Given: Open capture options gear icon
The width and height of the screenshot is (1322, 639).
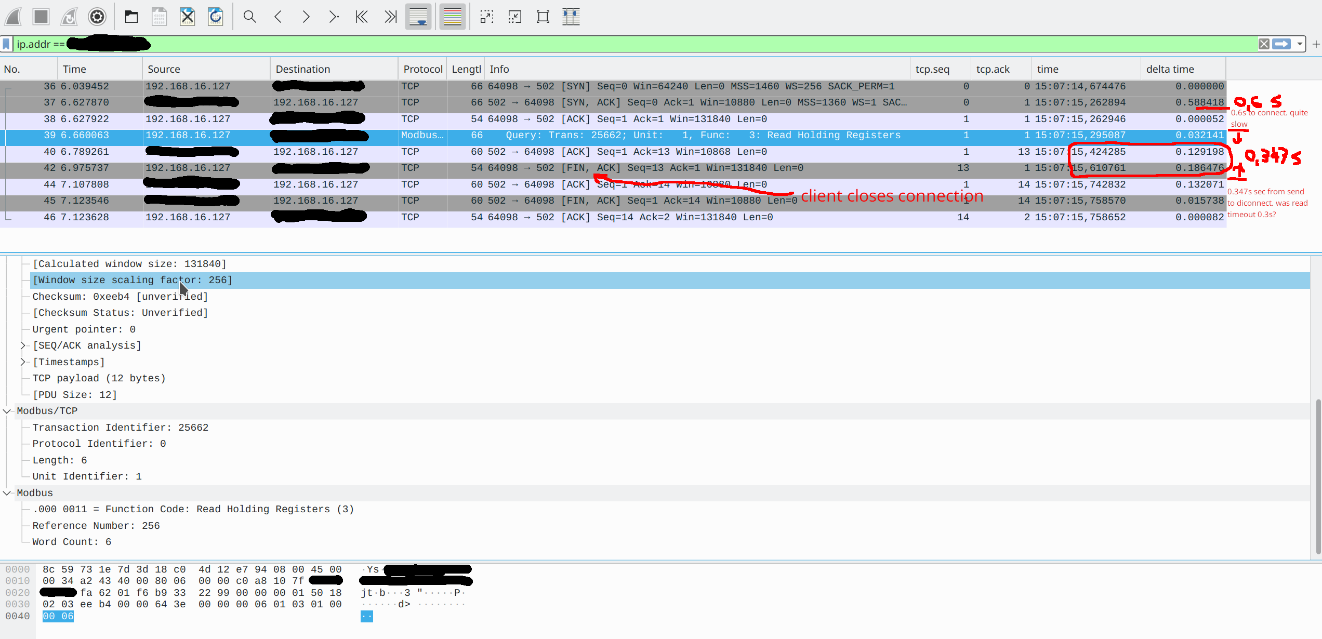Looking at the screenshot, I should tap(97, 17).
